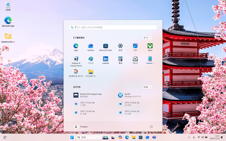Click the すべて (All apps) button
Image resolution: width=226 pixels, height=141 pixels.
point(147,38)
